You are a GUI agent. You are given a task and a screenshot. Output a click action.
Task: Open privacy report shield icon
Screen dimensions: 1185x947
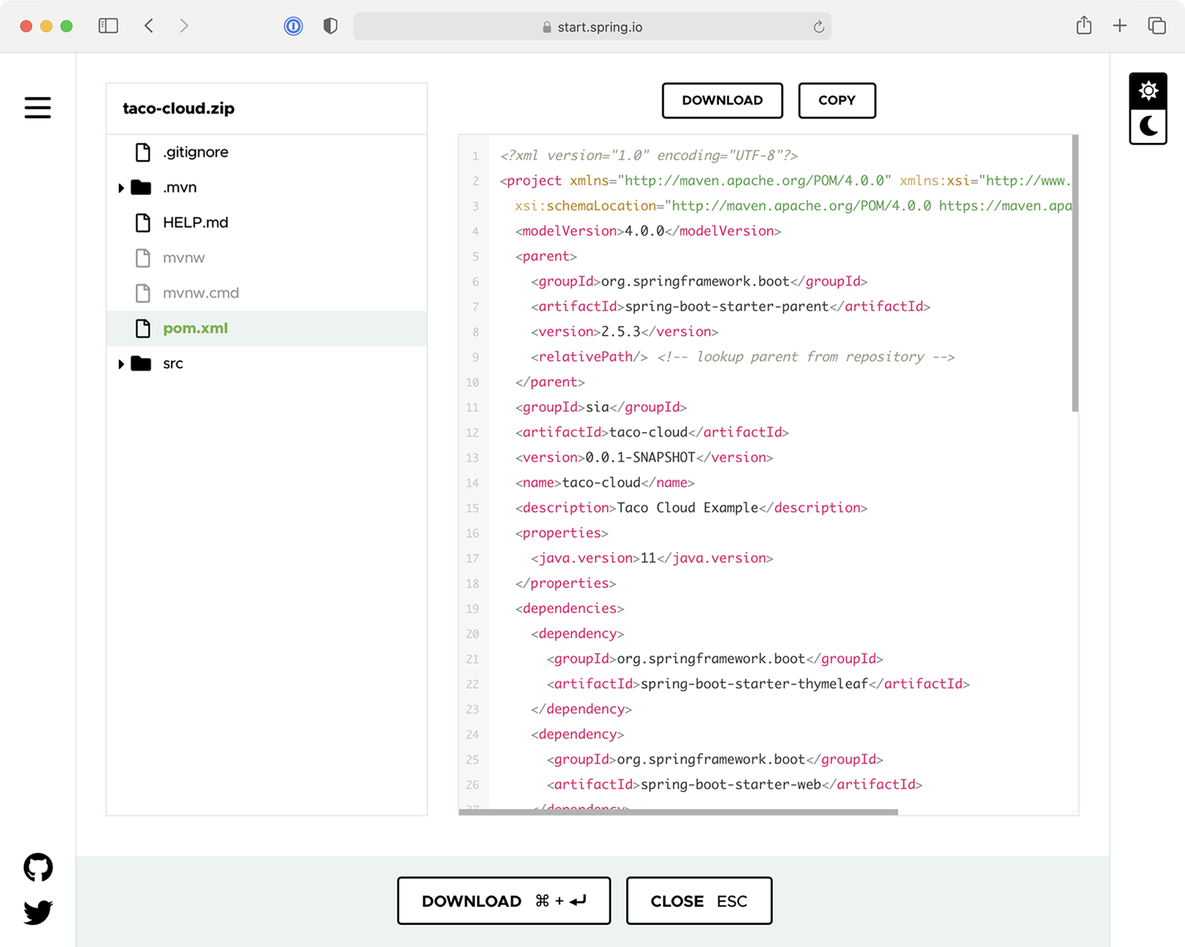pyautogui.click(x=330, y=26)
